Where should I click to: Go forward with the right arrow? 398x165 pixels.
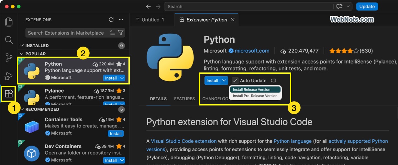(x=158, y=6)
